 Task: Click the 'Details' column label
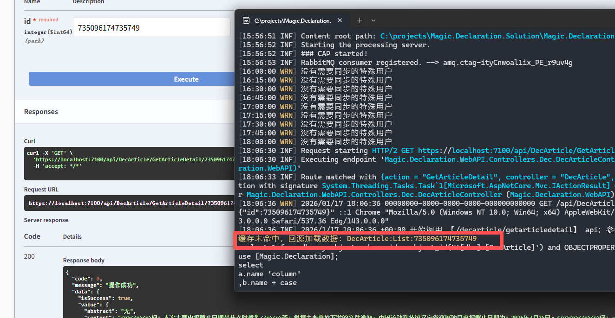72,236
